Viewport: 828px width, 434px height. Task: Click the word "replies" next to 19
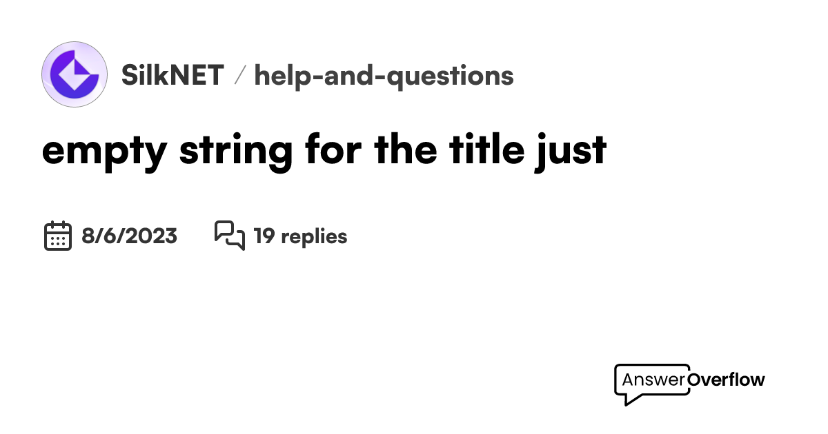point(314,236)
